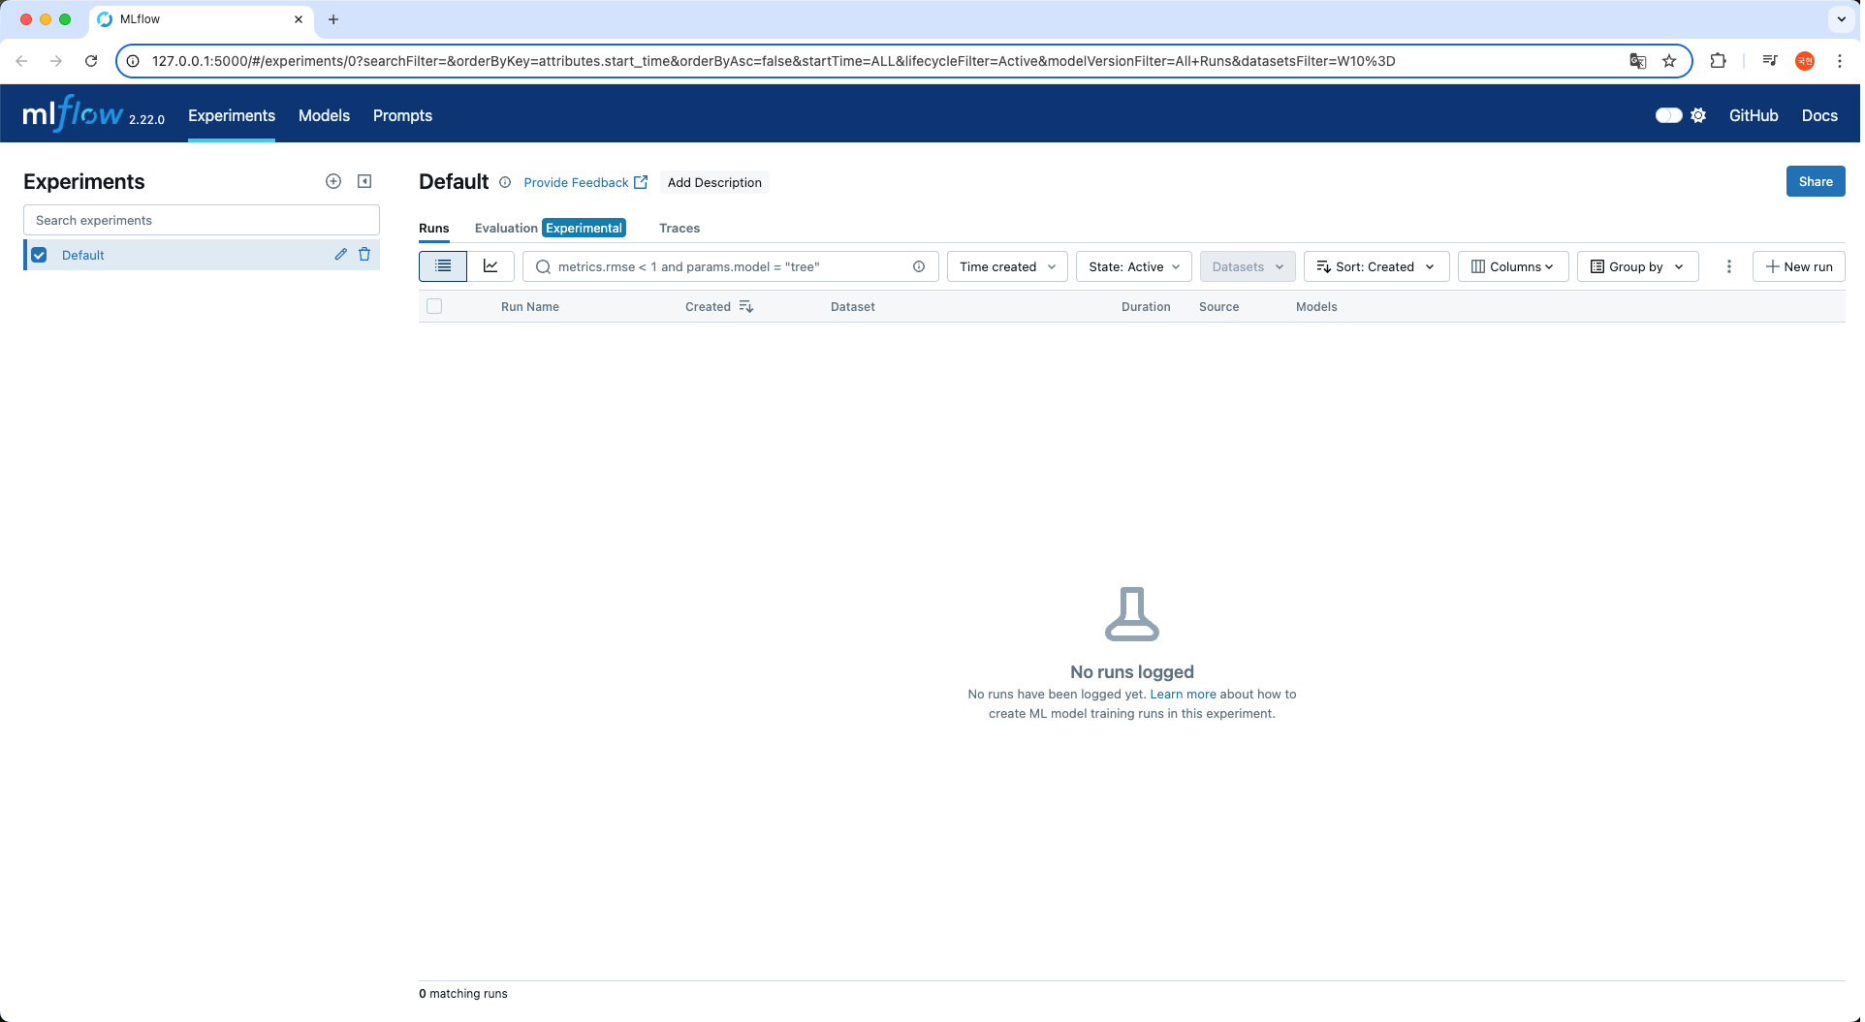Uncheck the Default experiment checkbox
The image size is (1865, 1022).
39,255
